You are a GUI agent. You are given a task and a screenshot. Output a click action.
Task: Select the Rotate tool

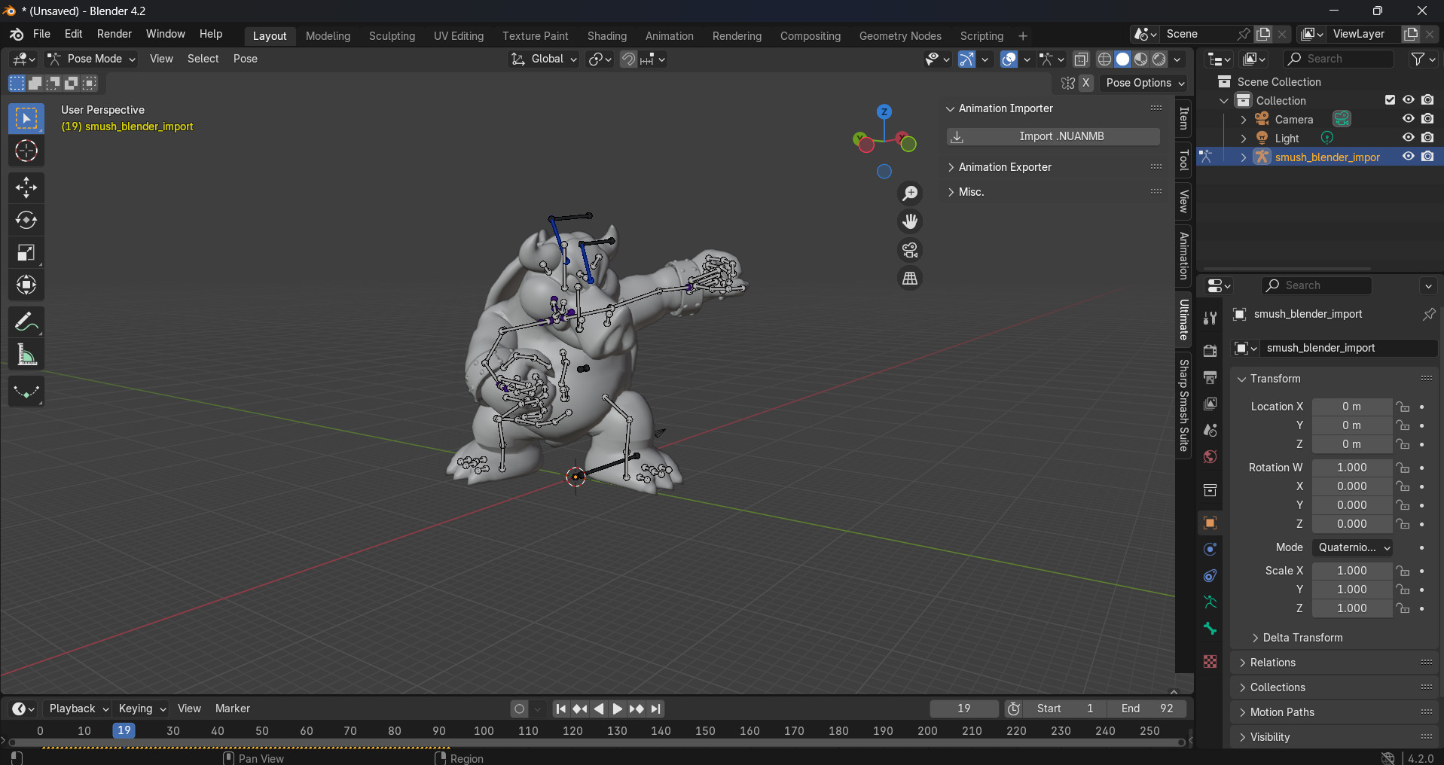click(26, 220)
